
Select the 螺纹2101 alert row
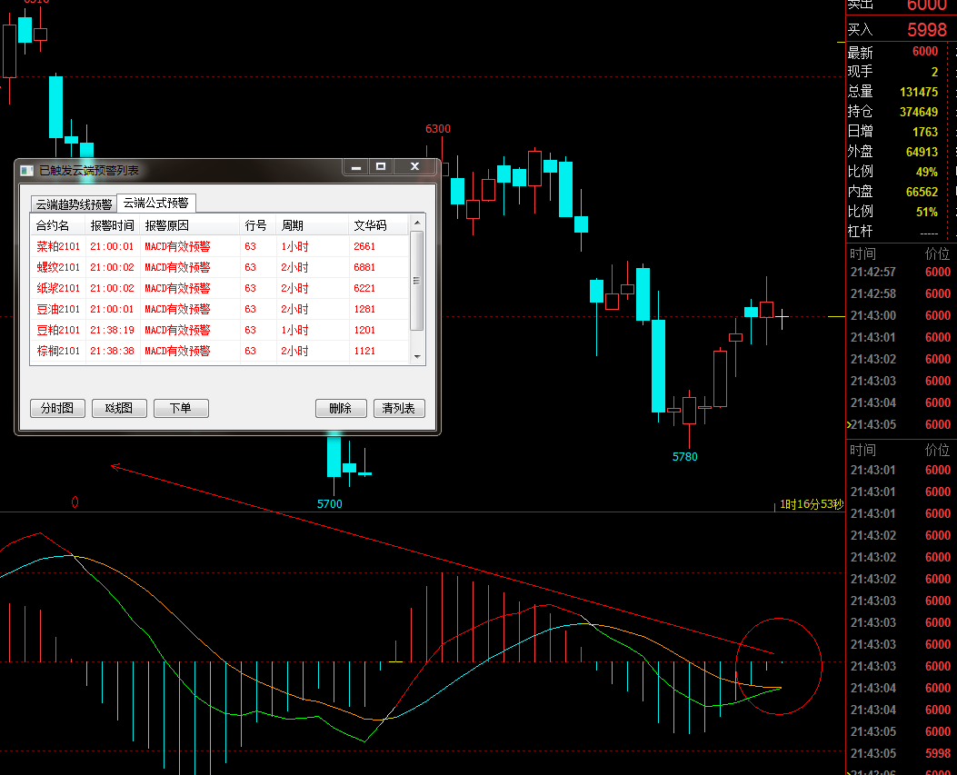pyautogui.click(x=59, y=267)
